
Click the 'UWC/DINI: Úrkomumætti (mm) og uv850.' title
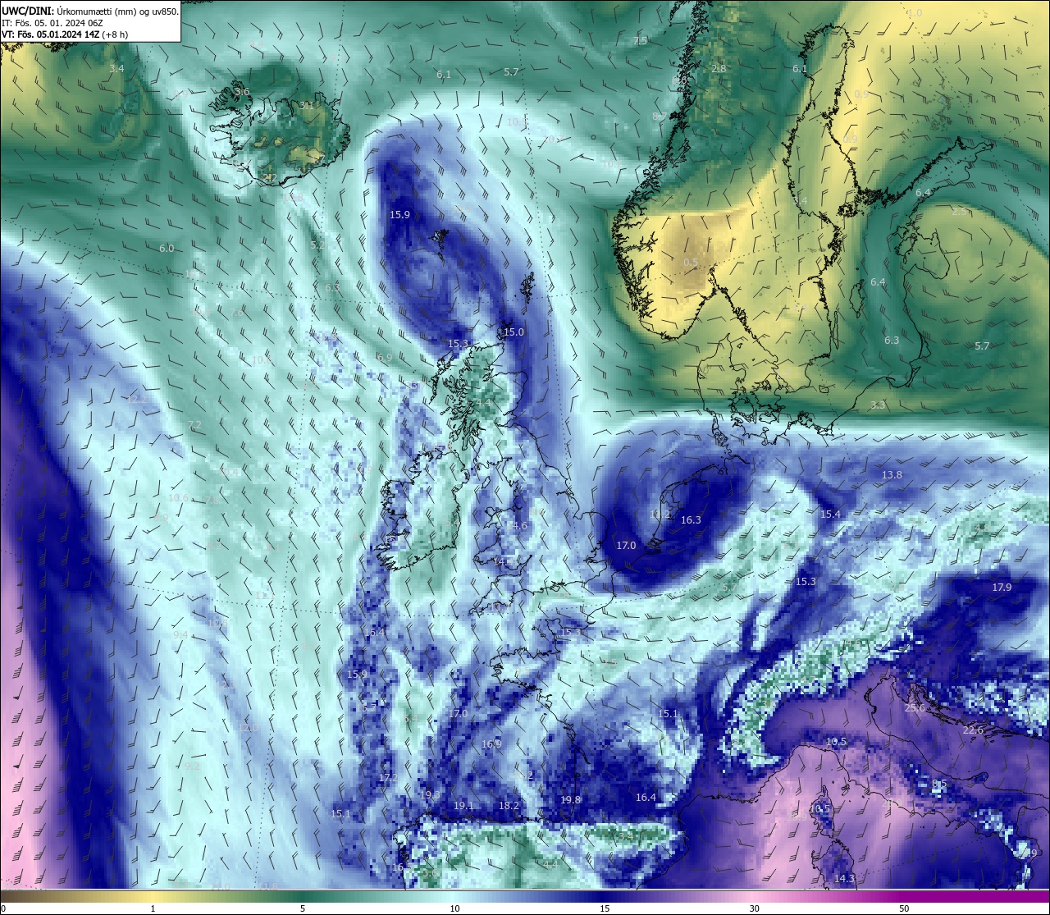pyautogui.click(x=90, y=11)
